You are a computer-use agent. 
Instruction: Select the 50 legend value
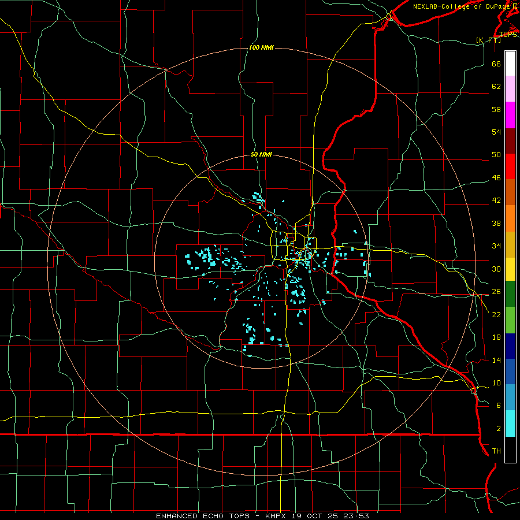(496, 155)
